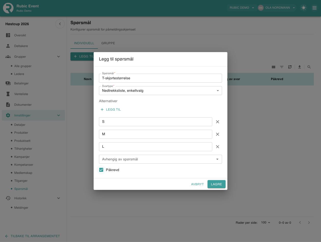Click the download export icon
The image size is (321, 242).
coord(299,67)
